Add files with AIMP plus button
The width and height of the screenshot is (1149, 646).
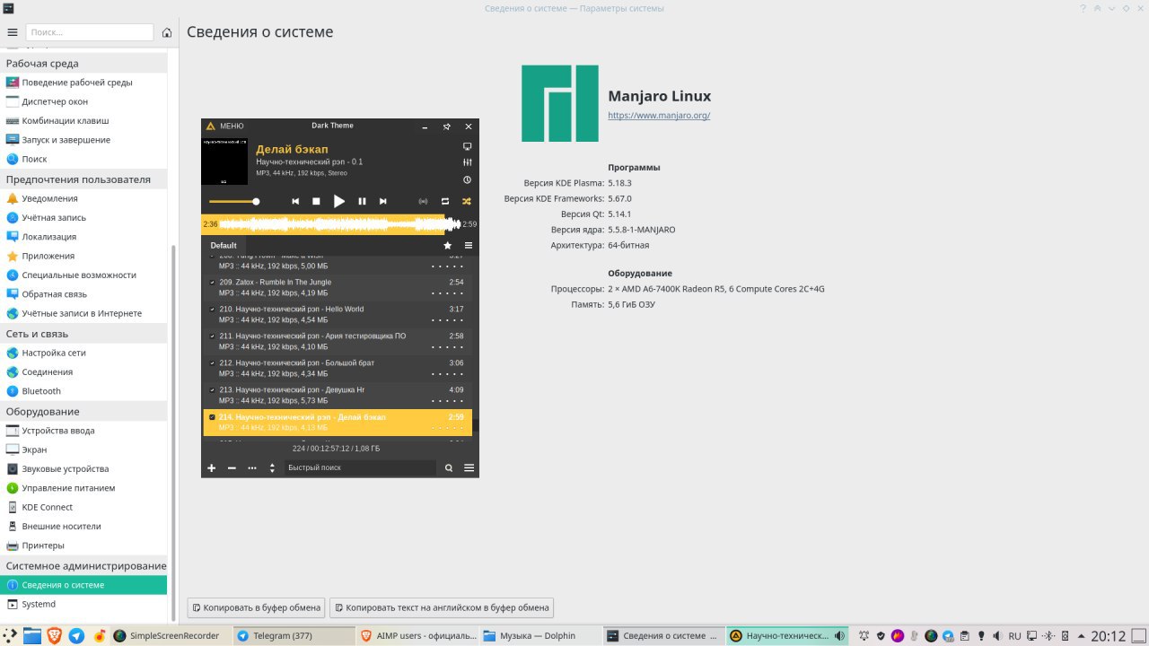coord(212,467)
